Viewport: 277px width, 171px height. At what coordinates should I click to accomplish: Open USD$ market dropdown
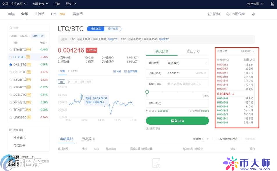pyautogui.click(x=24, y=36)
